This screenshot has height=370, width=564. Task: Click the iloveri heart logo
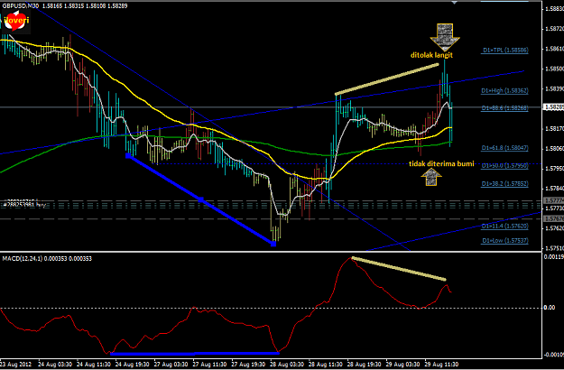pyautogui.click(x=16, y=20)
